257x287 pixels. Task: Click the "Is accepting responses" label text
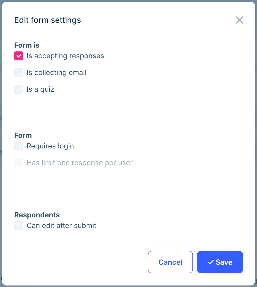(65, 56)
